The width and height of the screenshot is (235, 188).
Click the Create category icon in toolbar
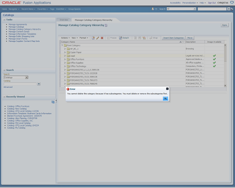coord(93,38)
